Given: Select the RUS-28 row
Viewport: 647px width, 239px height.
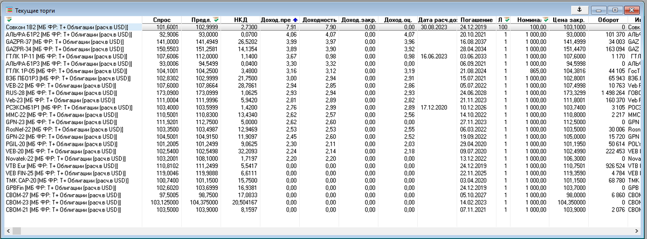Looking at the screenshot, I should 323,92.
